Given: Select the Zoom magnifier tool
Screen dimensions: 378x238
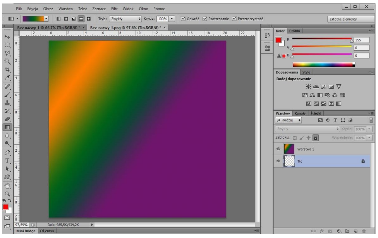Looking at the screenshot, I should pos(7,193).
